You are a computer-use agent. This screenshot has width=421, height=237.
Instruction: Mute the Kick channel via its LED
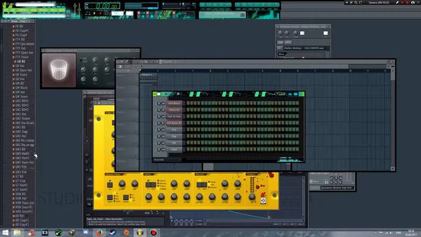(155, 130)
